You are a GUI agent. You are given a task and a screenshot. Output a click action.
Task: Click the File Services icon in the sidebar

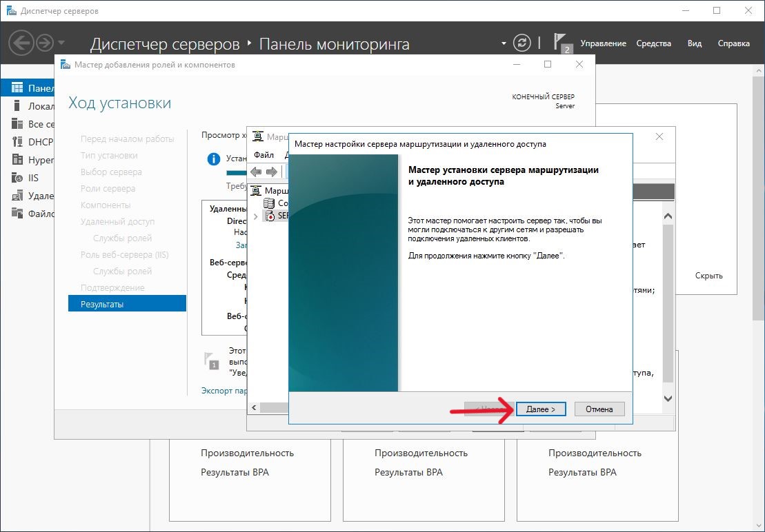tap(17, 214)
